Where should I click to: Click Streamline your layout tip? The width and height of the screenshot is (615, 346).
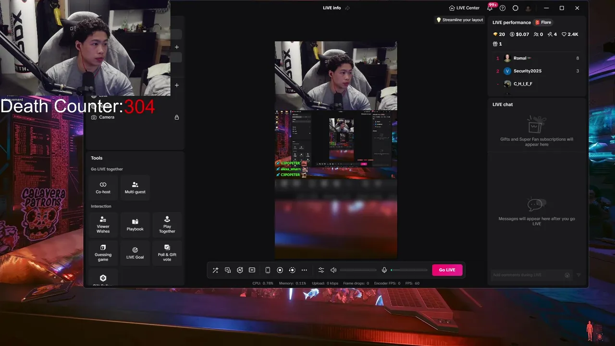click(460, 20)
